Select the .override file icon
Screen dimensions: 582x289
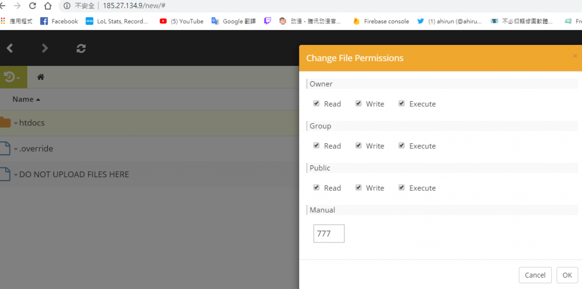click(5, 148)
